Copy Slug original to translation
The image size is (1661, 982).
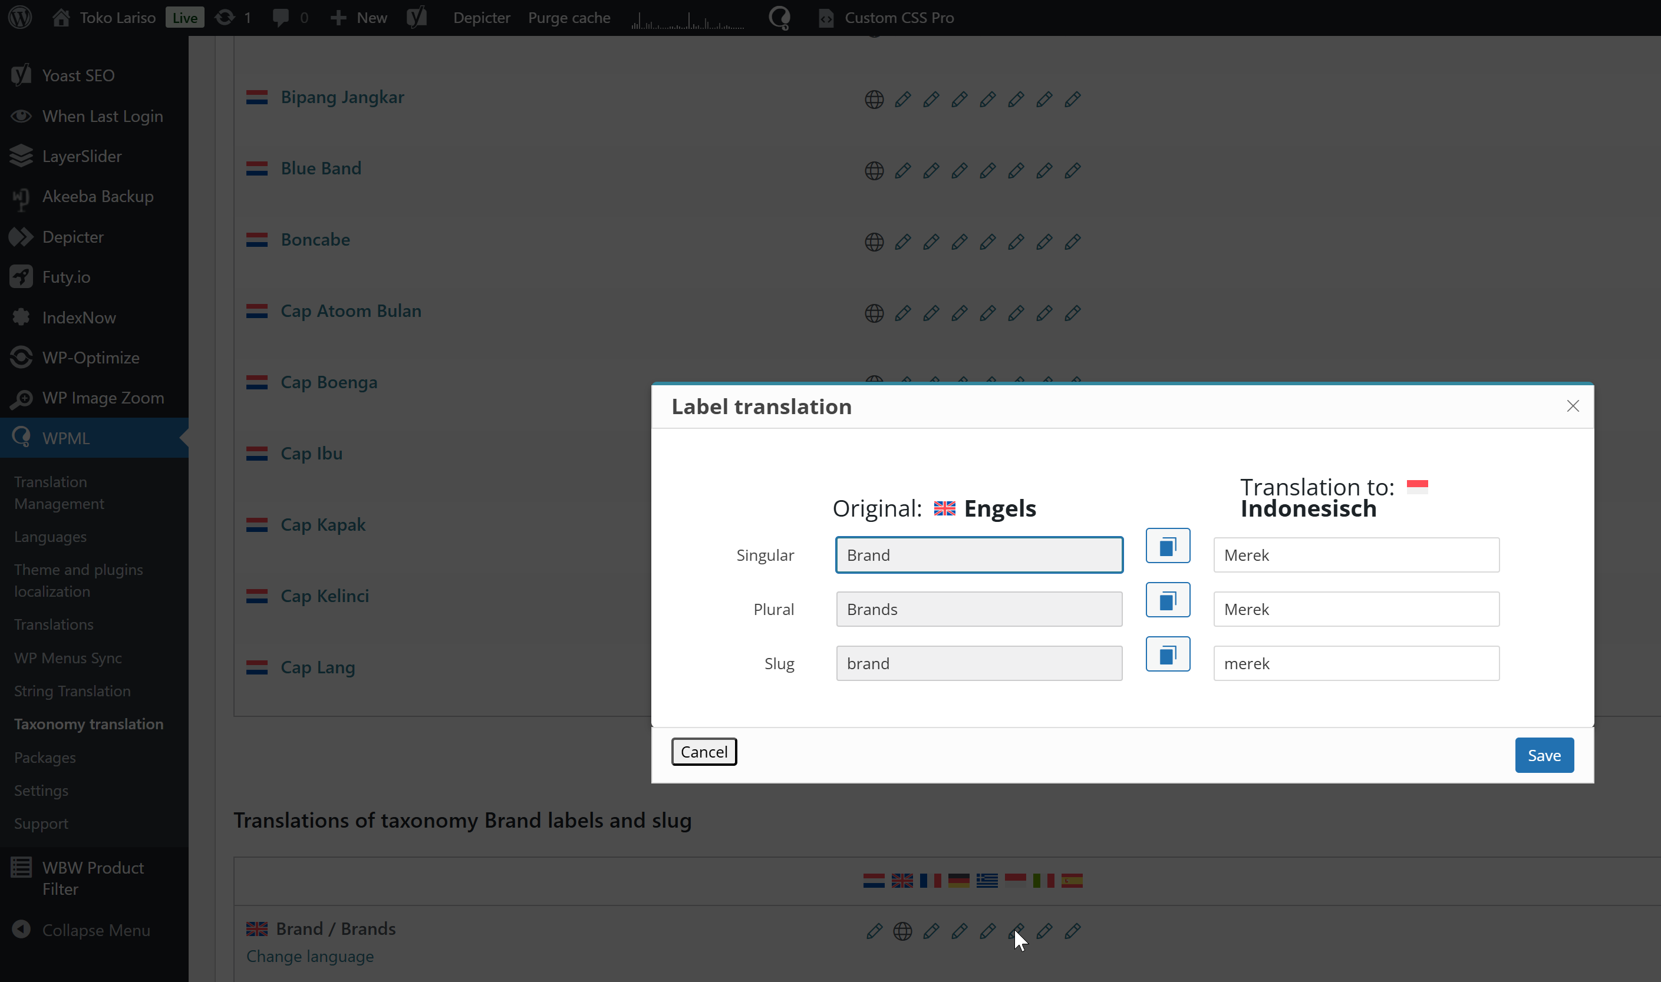pyautogui.click(x=1168, y=654)
